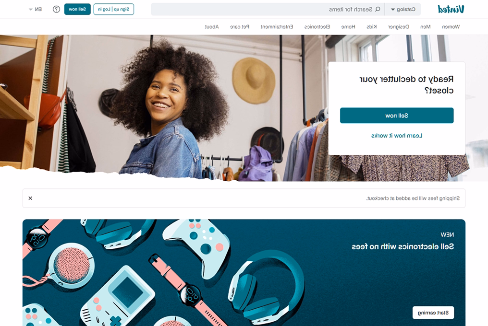Select the Designer category

point(398,27)
